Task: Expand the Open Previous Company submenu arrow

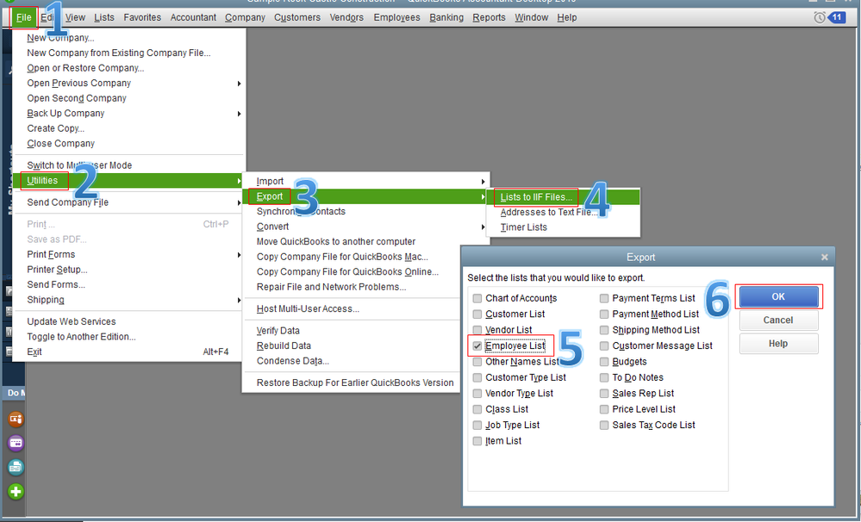Action: point(239,84)
